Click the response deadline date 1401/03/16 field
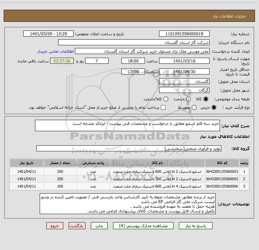Viewport: 259px width, 250px height. [x=184, y=61]
